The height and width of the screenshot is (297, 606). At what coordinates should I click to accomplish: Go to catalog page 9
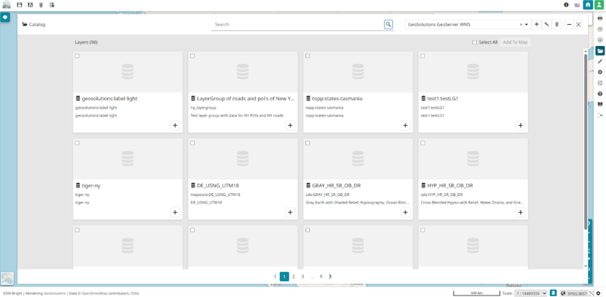pos(321,277)
